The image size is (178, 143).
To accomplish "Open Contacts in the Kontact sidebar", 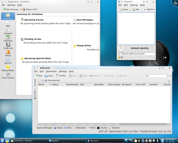I will coord(8,31).
